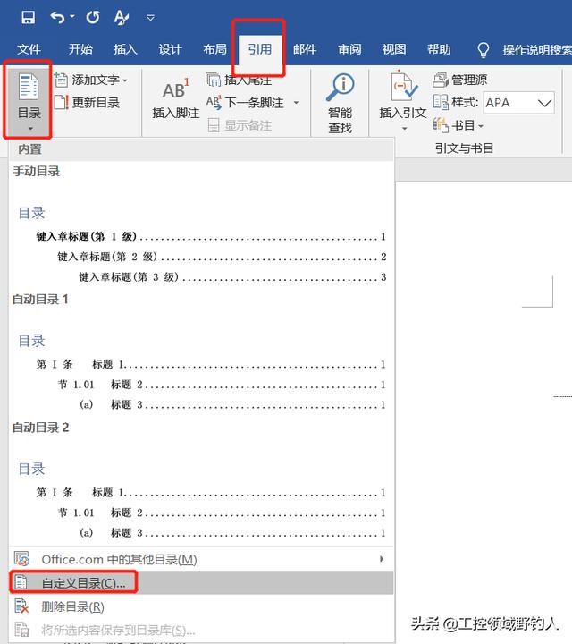Click the Office.com 中的其他目录 icon
The height and width of the screenshot is (644, 572).
[x=21, y=559]
